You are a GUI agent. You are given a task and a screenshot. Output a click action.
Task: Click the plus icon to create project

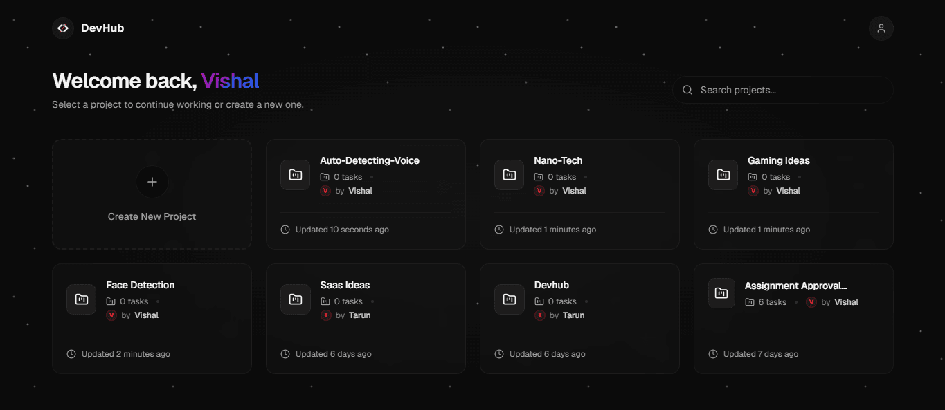[x=152, y=181]
